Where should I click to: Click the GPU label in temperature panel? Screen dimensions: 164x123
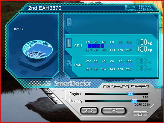tap(78, 46)
